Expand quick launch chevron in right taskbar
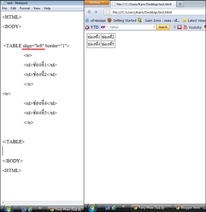Viewport: 206px width, 212px height. pos(124,206)
